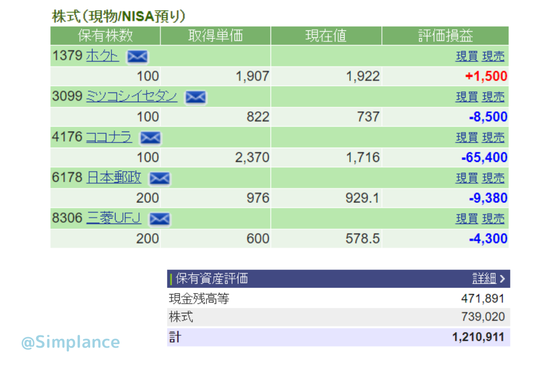This screenshot has height=368, width=552.
Task: Select the ココナラ stock name link
Action: click(x=109, y=137)
